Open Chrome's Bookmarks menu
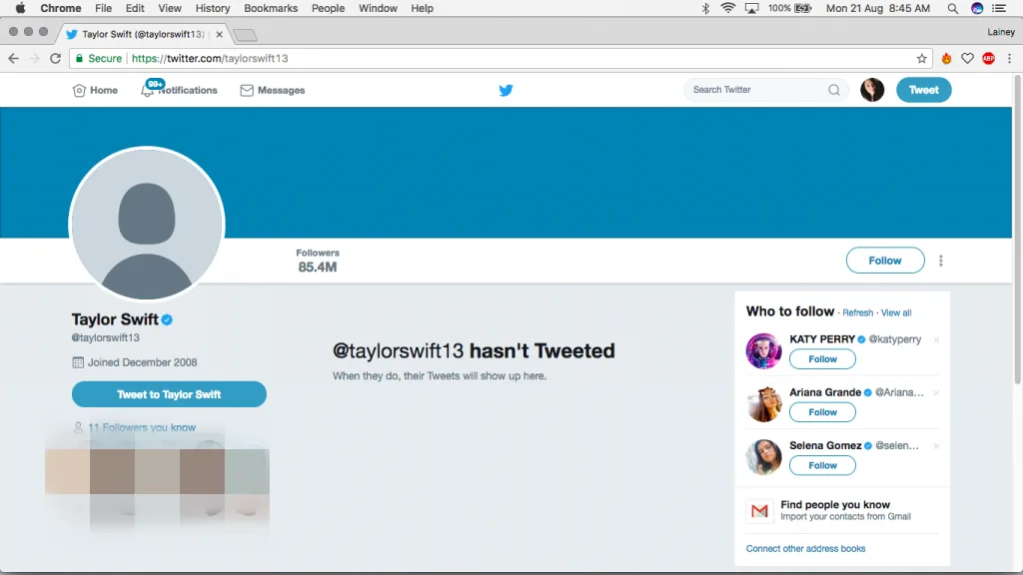Screen dimensions: 1023x575 pos(271,8)
